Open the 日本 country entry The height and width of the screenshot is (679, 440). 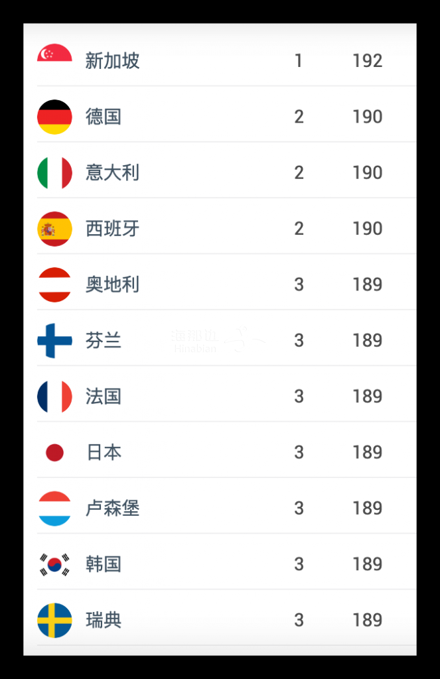pyautogui.click(x=104, y=452)
